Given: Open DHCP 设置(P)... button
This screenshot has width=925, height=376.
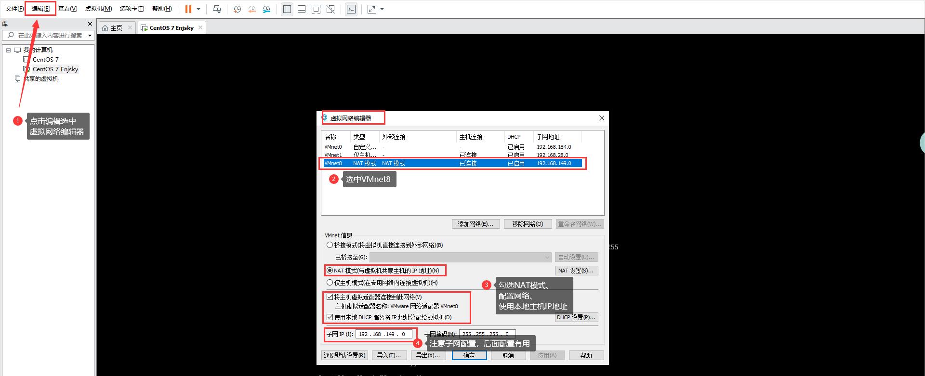Looking at the screenshot, I should tap(576, 317).
